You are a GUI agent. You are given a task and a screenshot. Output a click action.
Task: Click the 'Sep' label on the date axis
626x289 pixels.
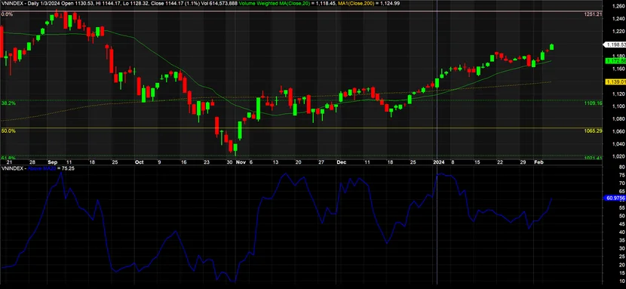(x=52, y=163)
